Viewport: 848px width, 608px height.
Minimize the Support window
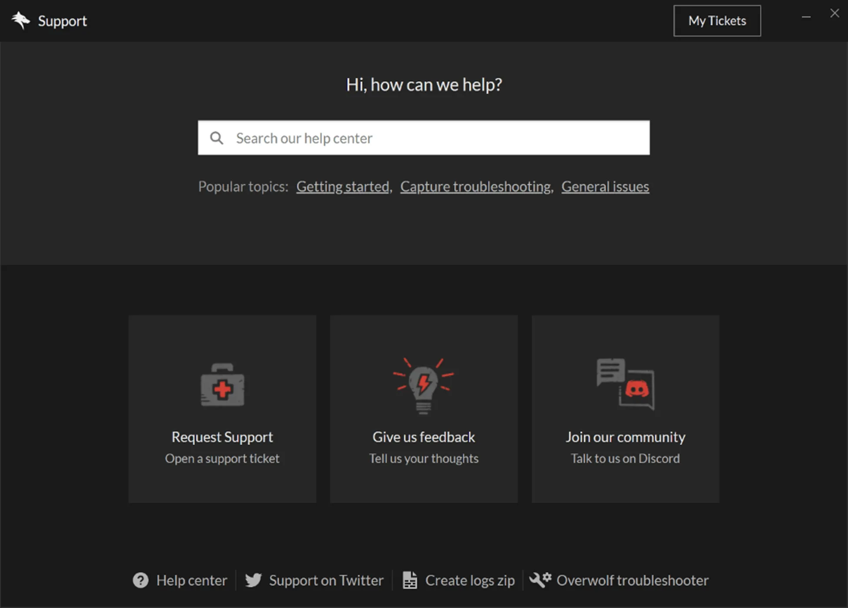click(x=806, y=17)
